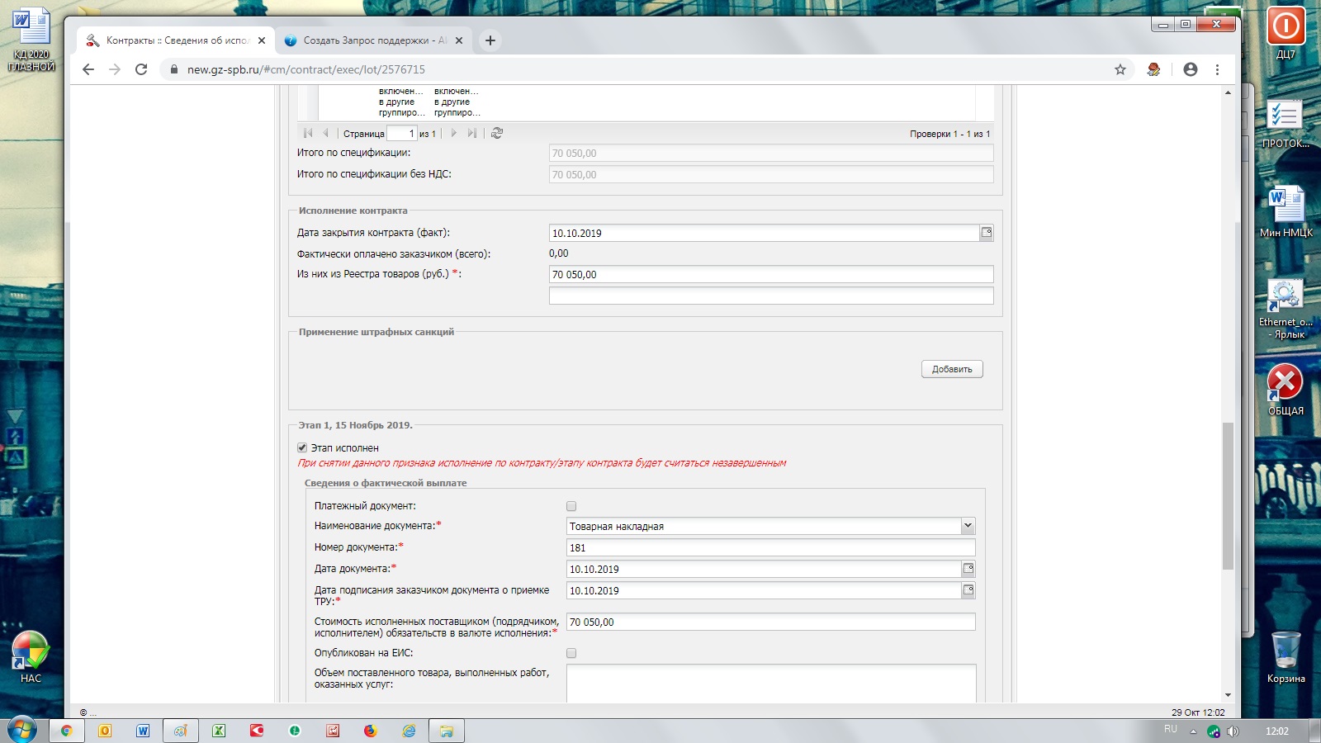Image resolution: width=1321 pixels, height=743 pixels.
Task: Open Excel from the taskbar
Action: tap(219, 731)
